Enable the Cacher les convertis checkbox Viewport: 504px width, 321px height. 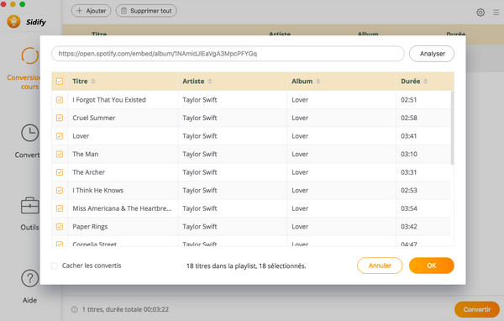[x=55, y=266]
